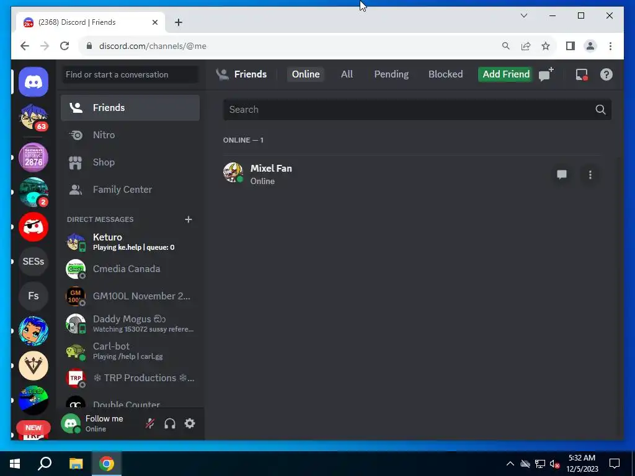The height and width of the screenshot is (476, 635).
Task: Click the magnifier icon in friends search
Action: [600, 110]
